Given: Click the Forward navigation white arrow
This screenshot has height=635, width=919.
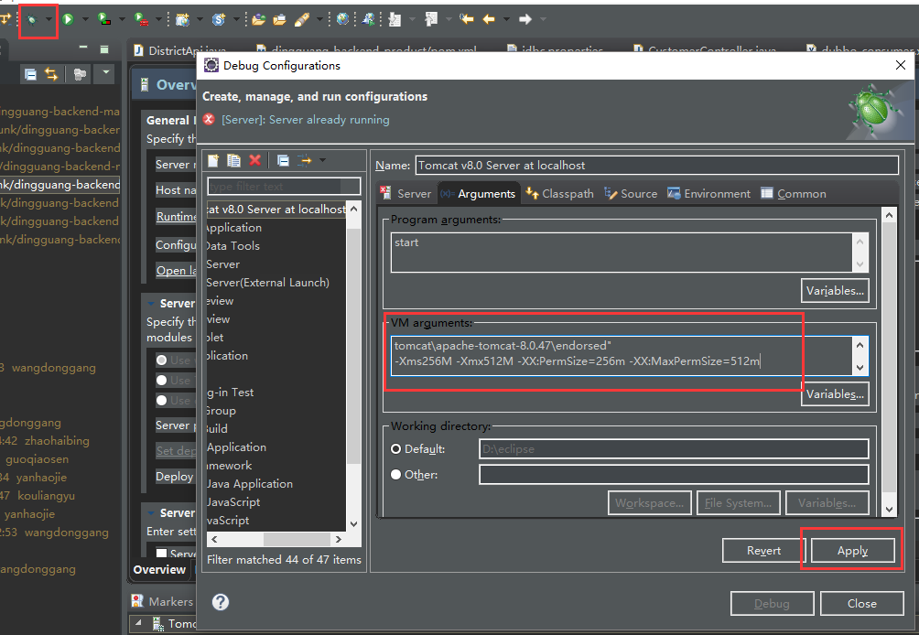Looking at the screenshot, I should (x=525, y=19).
